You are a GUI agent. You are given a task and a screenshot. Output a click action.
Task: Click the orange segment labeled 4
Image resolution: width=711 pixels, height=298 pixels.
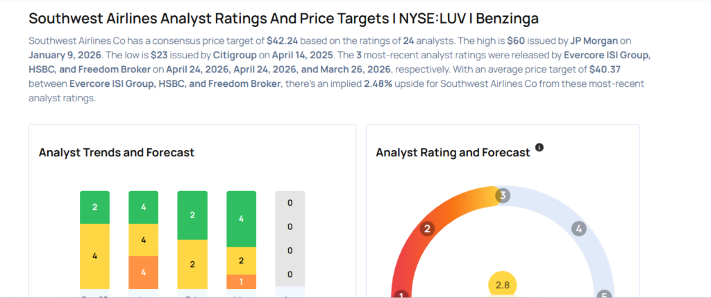click(143, 272)
